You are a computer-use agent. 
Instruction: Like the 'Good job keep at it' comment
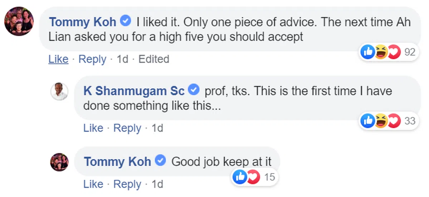93,184
